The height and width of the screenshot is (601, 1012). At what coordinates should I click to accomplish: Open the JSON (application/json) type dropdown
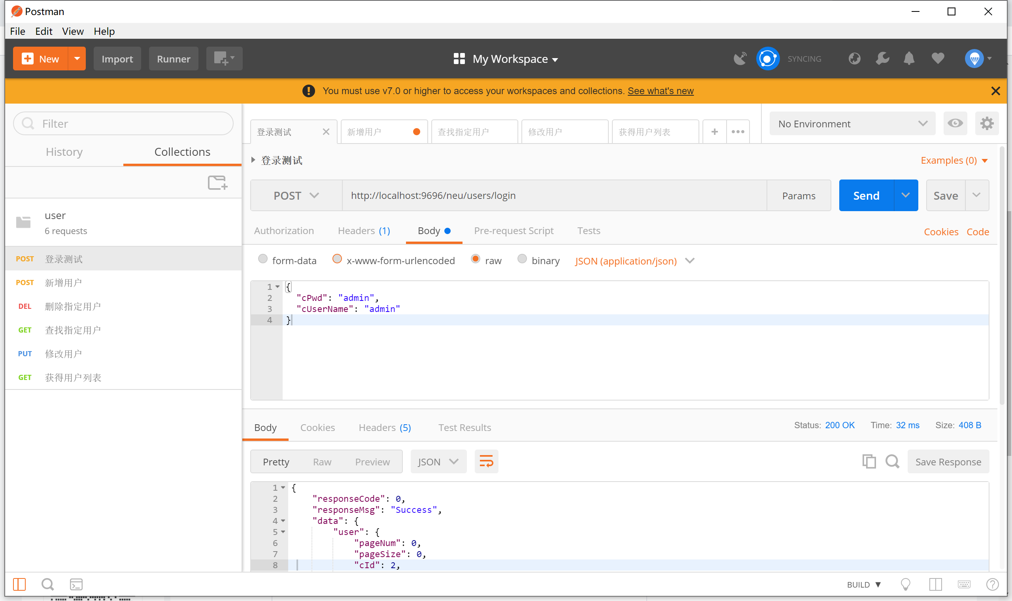tap(634, 261)
